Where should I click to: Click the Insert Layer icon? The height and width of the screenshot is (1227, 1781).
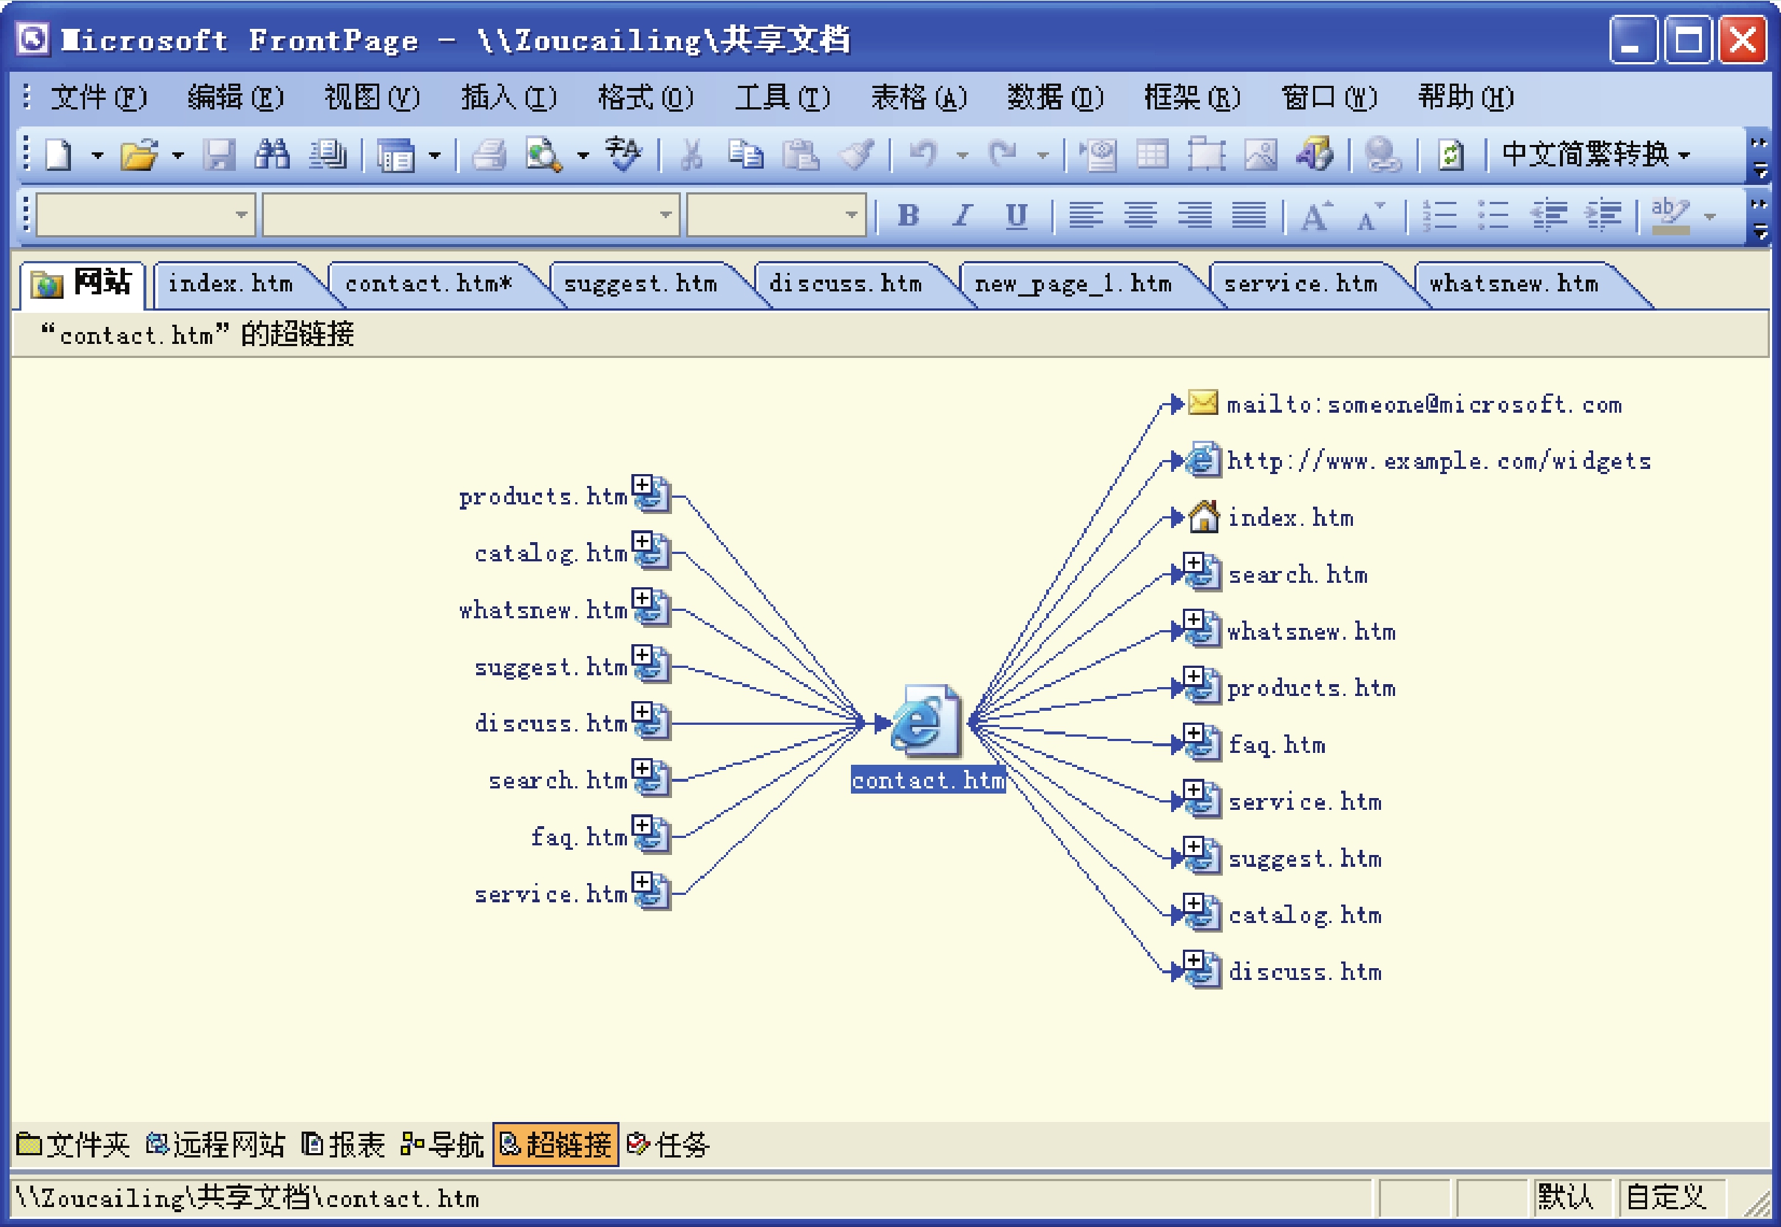pos(1207,155)
